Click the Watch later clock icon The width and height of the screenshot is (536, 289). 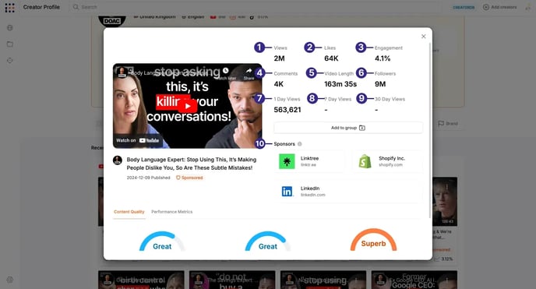point(226,71)
